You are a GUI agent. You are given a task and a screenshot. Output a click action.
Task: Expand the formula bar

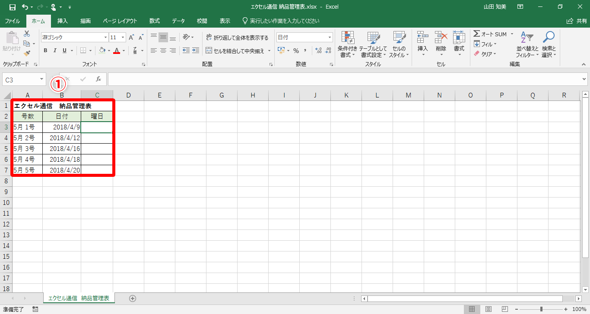(585, 79)
